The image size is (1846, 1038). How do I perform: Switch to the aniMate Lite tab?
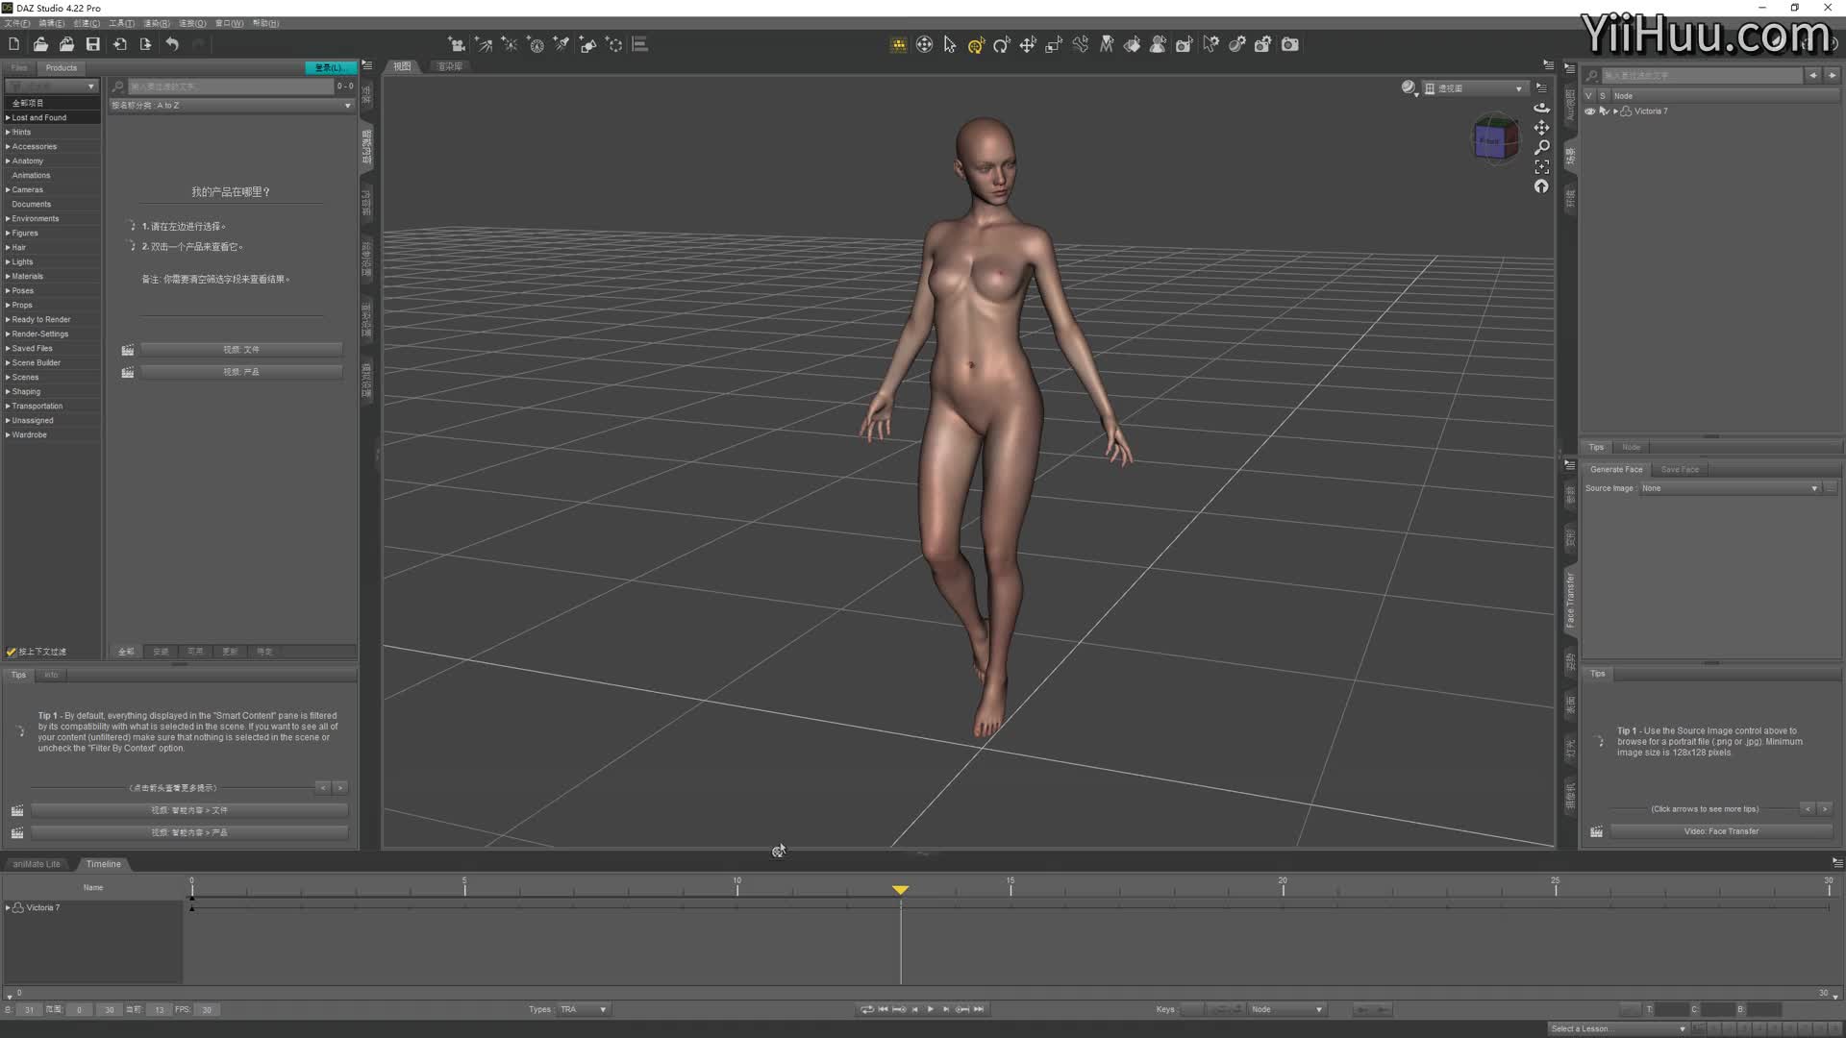point(37,864)
